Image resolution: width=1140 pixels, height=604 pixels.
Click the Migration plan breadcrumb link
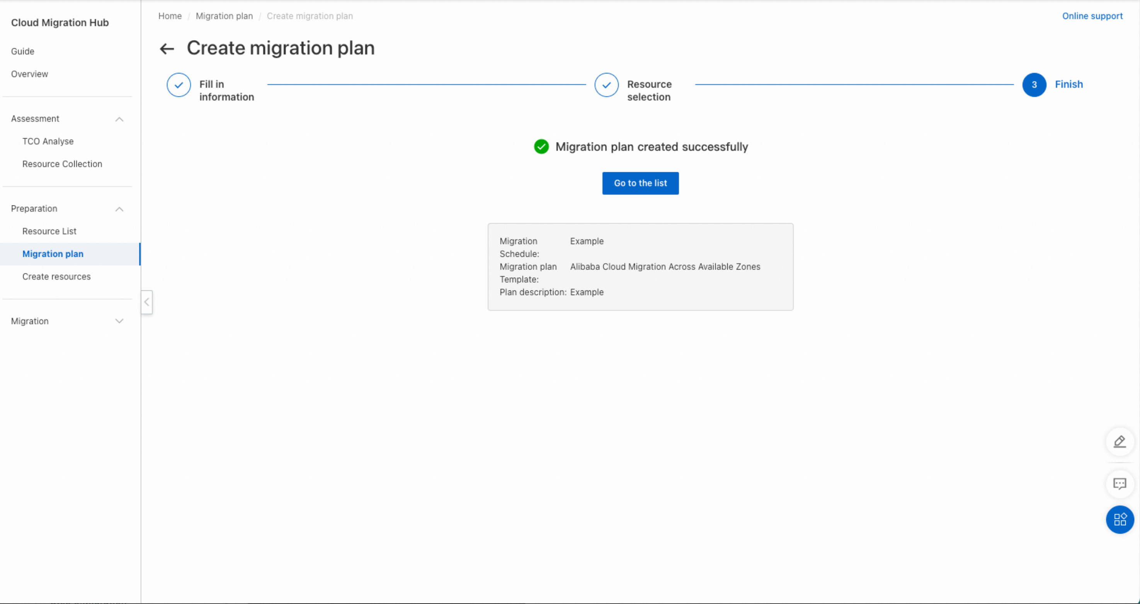tap(224, 16)
